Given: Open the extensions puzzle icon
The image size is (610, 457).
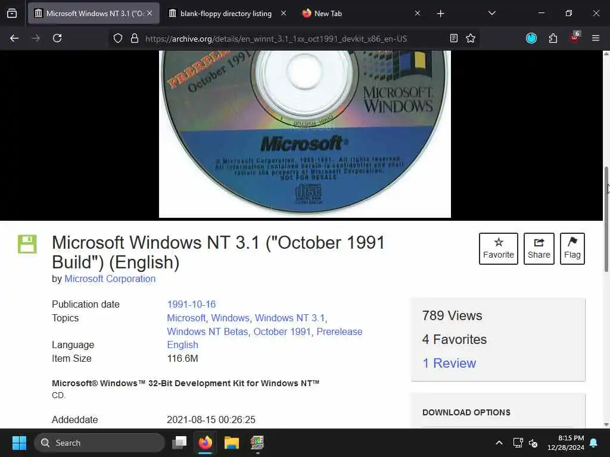Looking at the screenshot, I should (x=553, y=38).
